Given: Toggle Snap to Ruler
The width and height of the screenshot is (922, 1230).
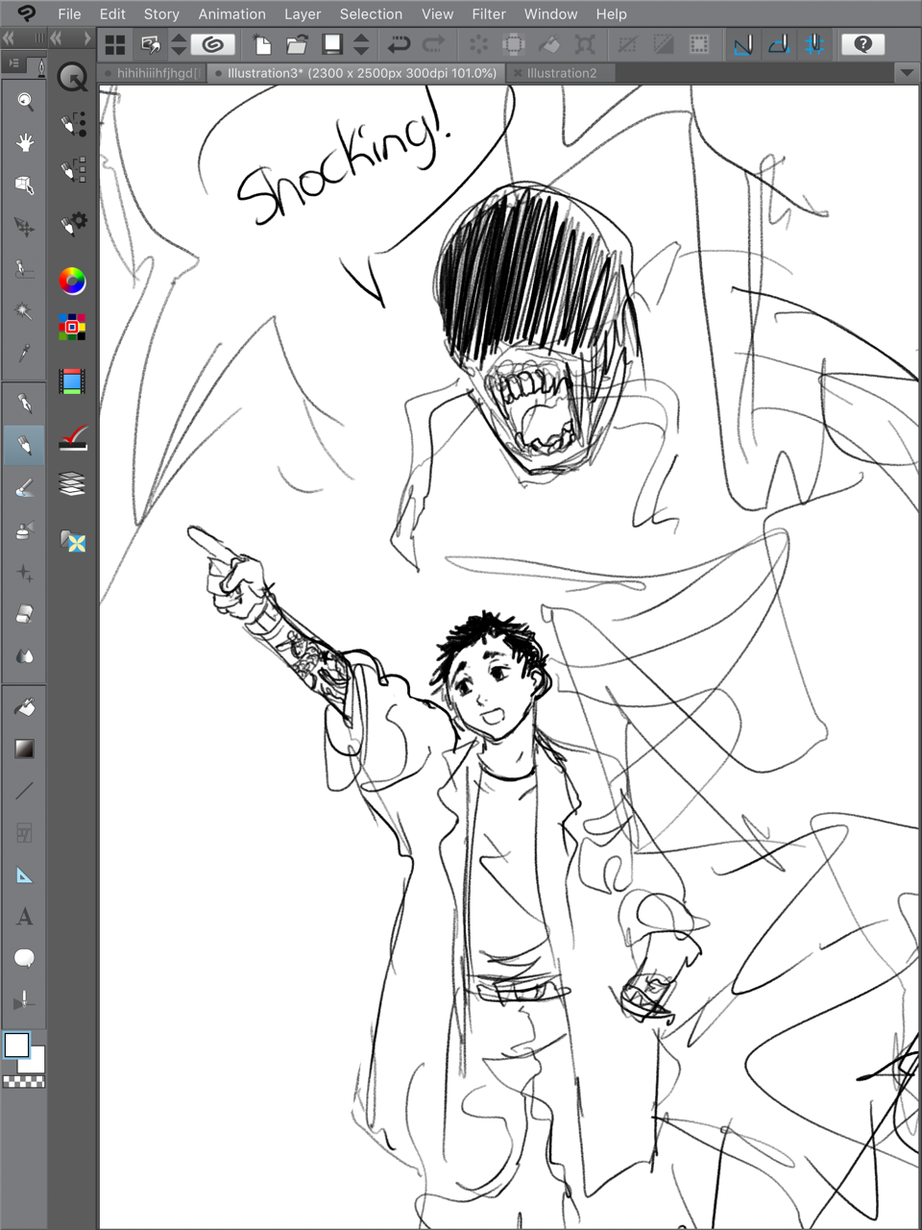Looking at the screenshot, I should pos(742,44).
